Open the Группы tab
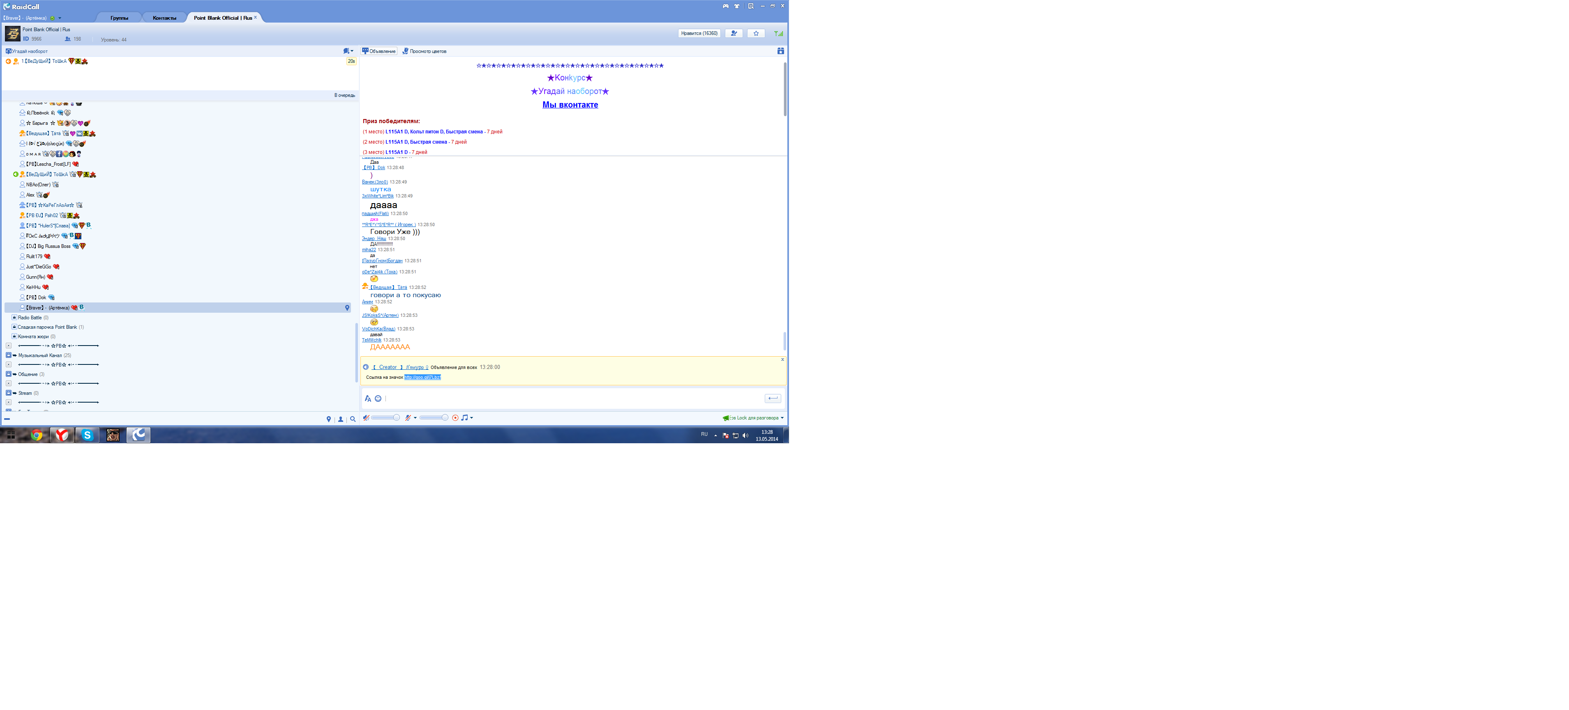 click(119, 18)
